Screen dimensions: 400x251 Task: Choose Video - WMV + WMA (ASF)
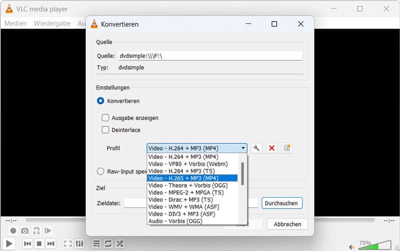[192, 207]
